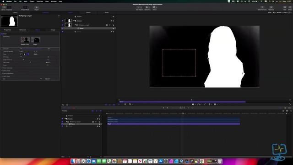293x165 pixels.
Task: Open the Object menu
Action: click(32, 1)
